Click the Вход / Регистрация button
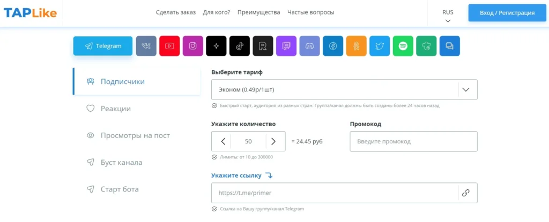The image size is (549, 222). click(507, 13)
